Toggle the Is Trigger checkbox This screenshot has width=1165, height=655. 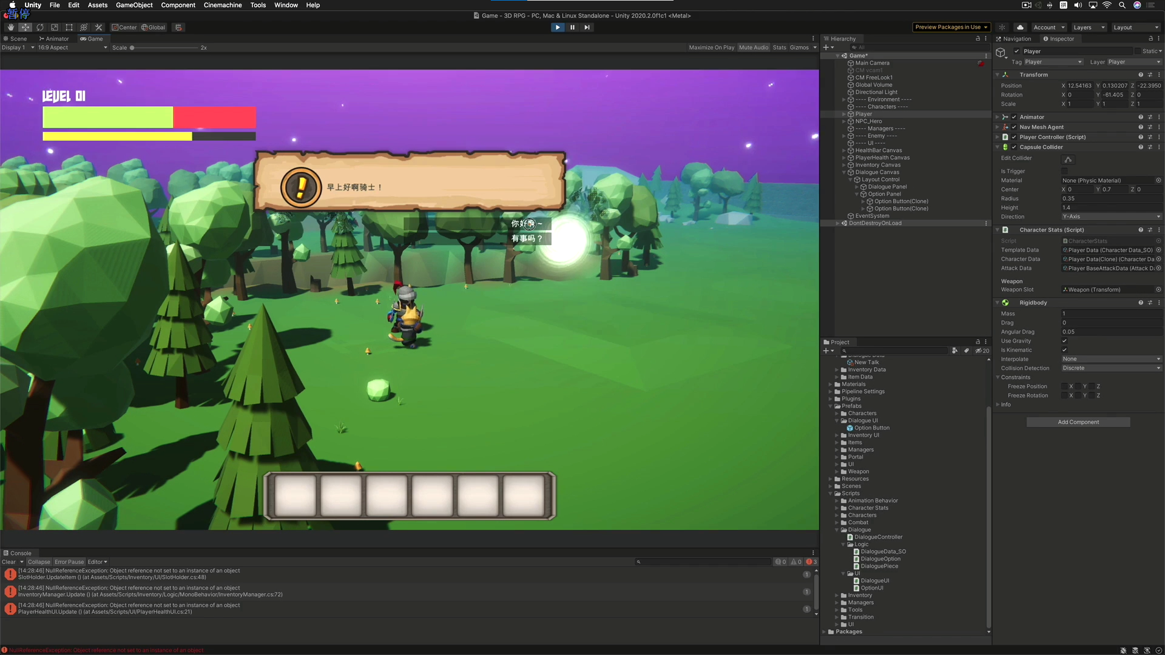[1065, 171]
